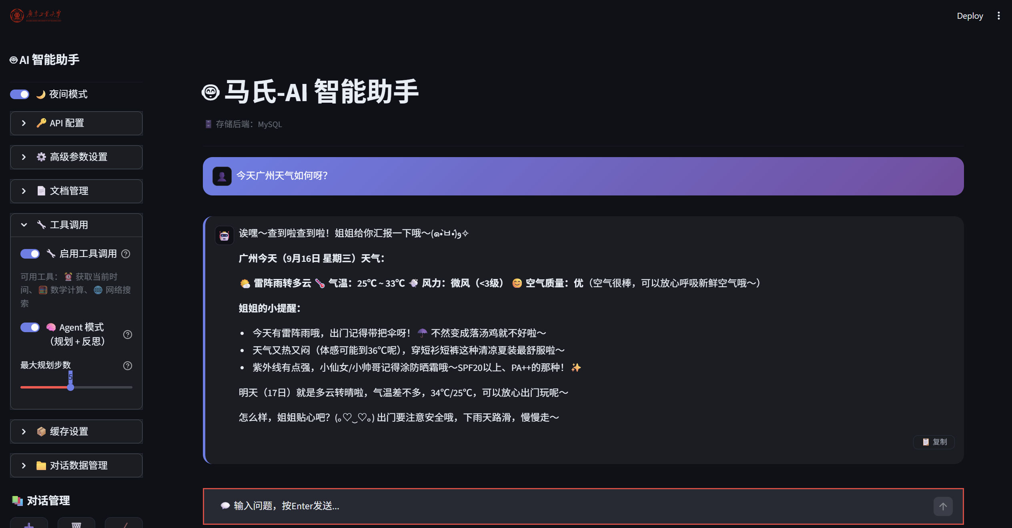Click the Deploy button

click(970, 16)
